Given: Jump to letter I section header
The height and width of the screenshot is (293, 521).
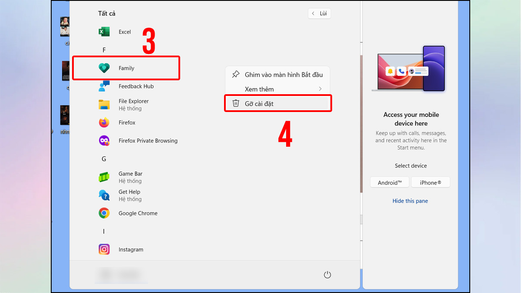Looking at the screenshot, I should coord(104,231).
